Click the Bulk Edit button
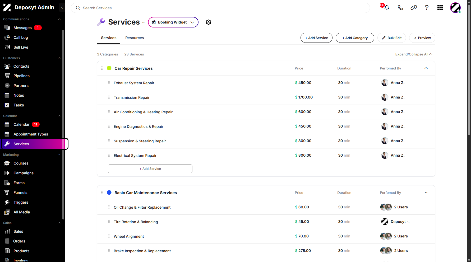This screenshot has height=262, width=471. point(392,38)
